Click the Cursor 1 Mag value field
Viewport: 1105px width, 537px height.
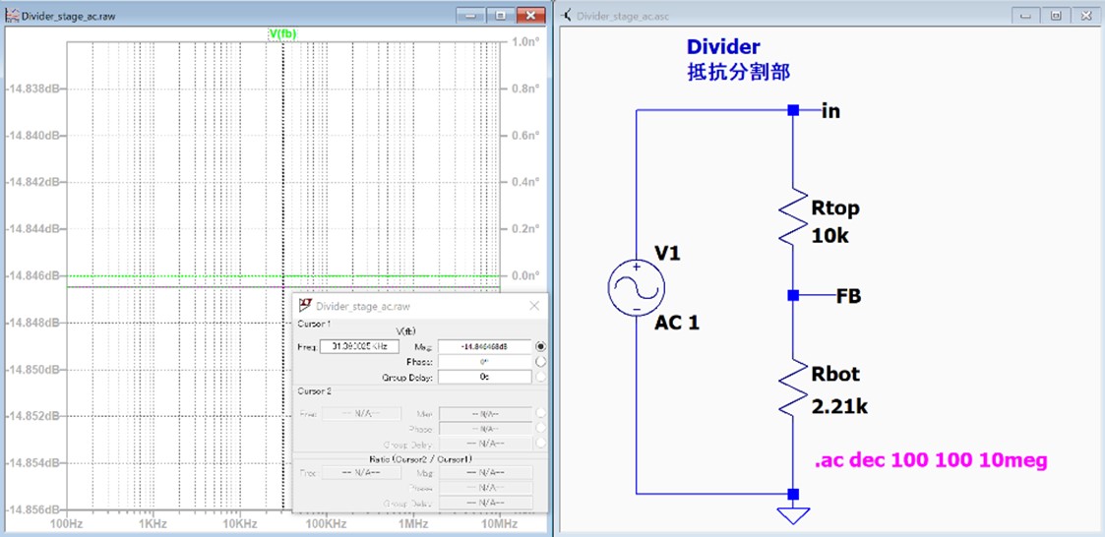[483, 346]
